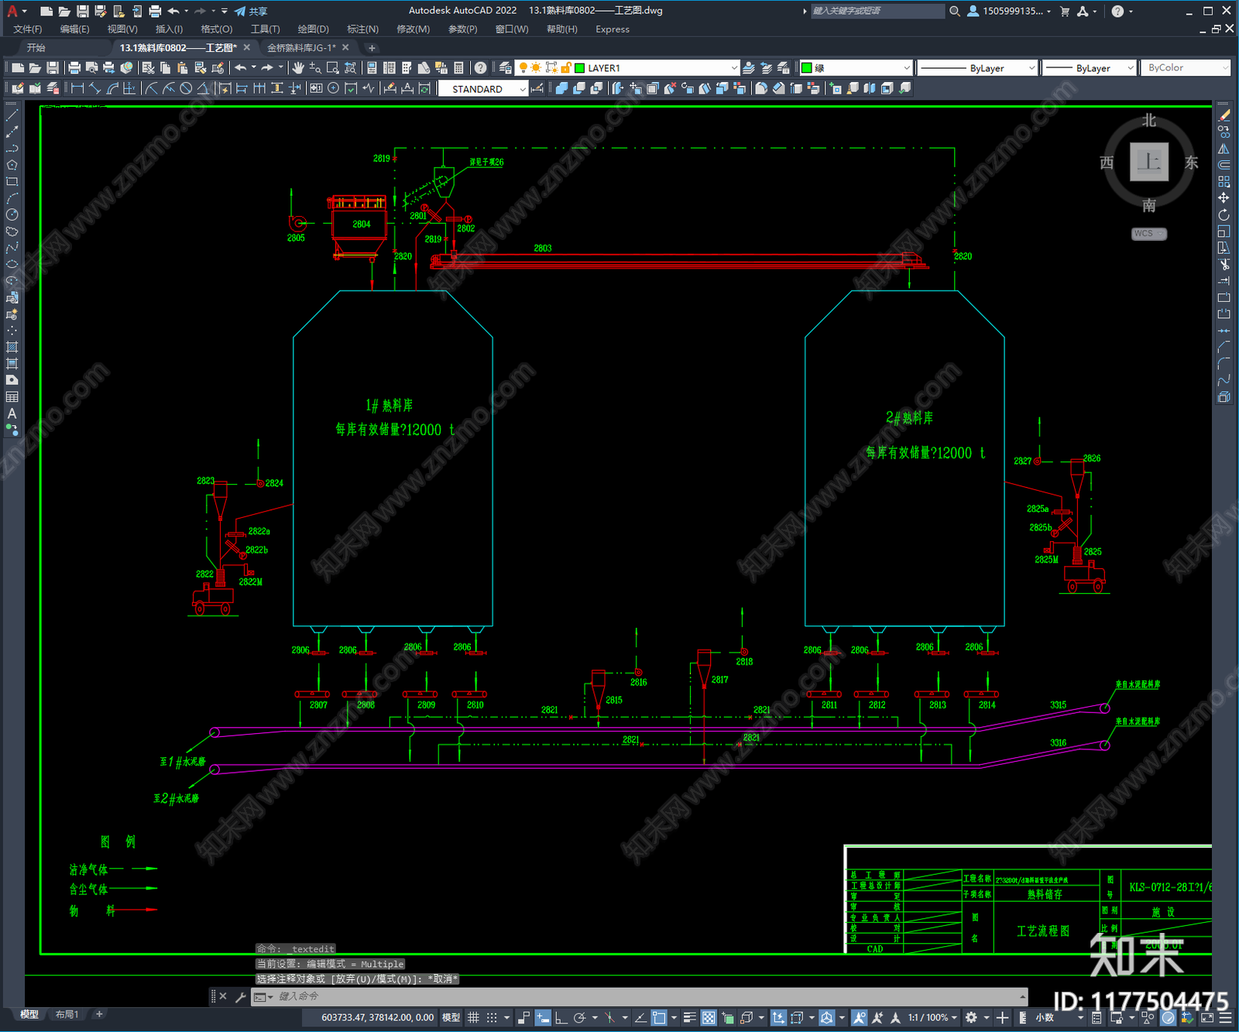Toggle the drawing grid display
The height and width of the screenshot is (1032, 1239).
[473, 1017]
